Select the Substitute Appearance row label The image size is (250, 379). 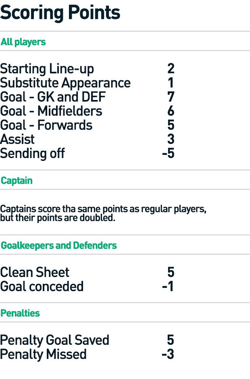(x=65, y=83)
